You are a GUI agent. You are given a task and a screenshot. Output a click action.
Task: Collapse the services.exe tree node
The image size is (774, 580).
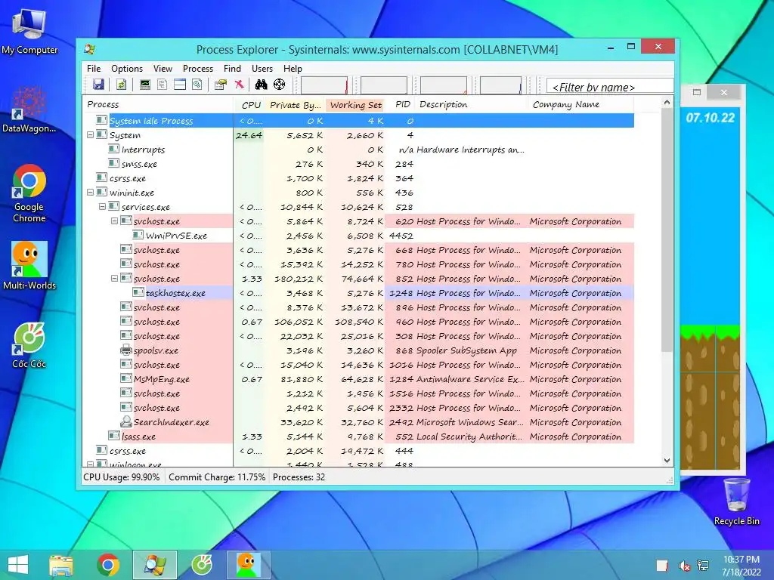click(102, 207)
